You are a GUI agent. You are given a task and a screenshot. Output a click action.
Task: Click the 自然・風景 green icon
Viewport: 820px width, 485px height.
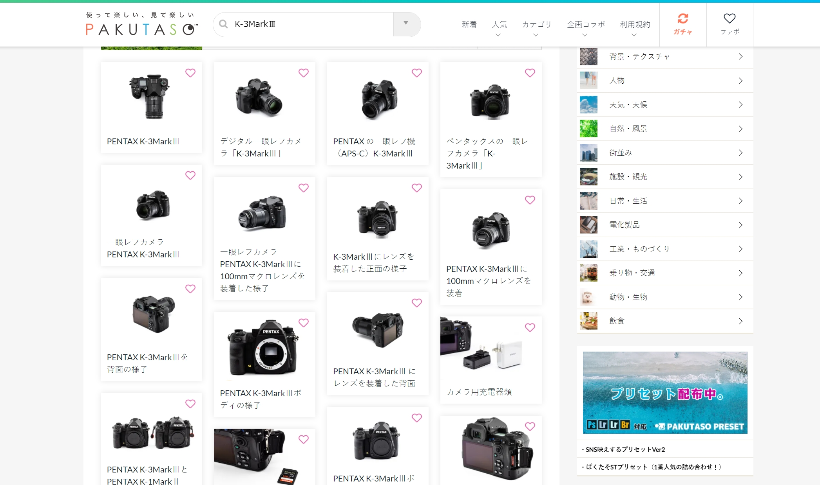(x=588, y=129)
